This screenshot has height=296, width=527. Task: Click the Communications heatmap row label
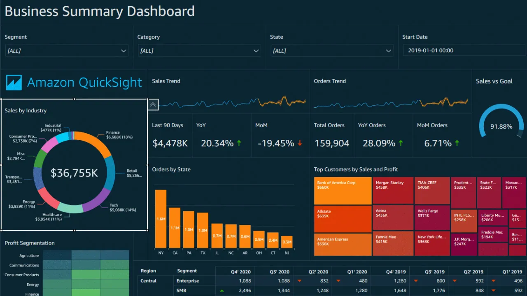click(x=24, y=265)
